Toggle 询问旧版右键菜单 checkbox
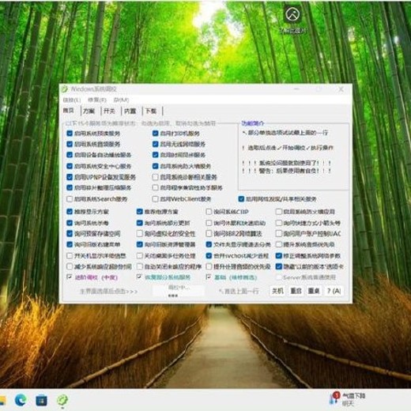Image resolution: width=411 pixels, height=411 pixels. point(70,244)
